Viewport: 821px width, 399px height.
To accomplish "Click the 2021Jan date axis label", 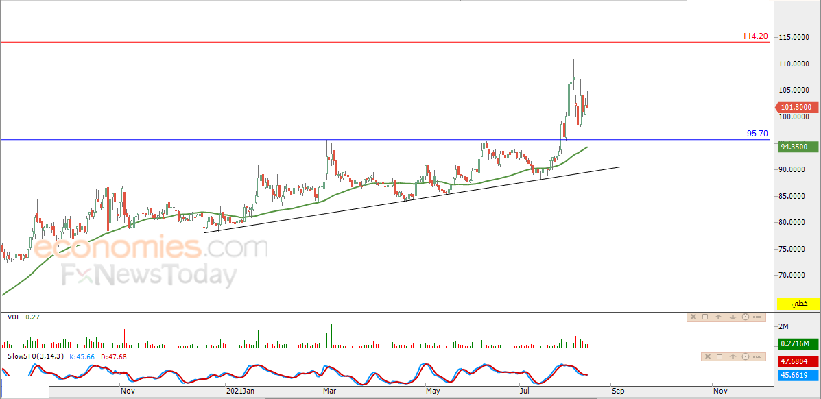I will coord(240,391).
